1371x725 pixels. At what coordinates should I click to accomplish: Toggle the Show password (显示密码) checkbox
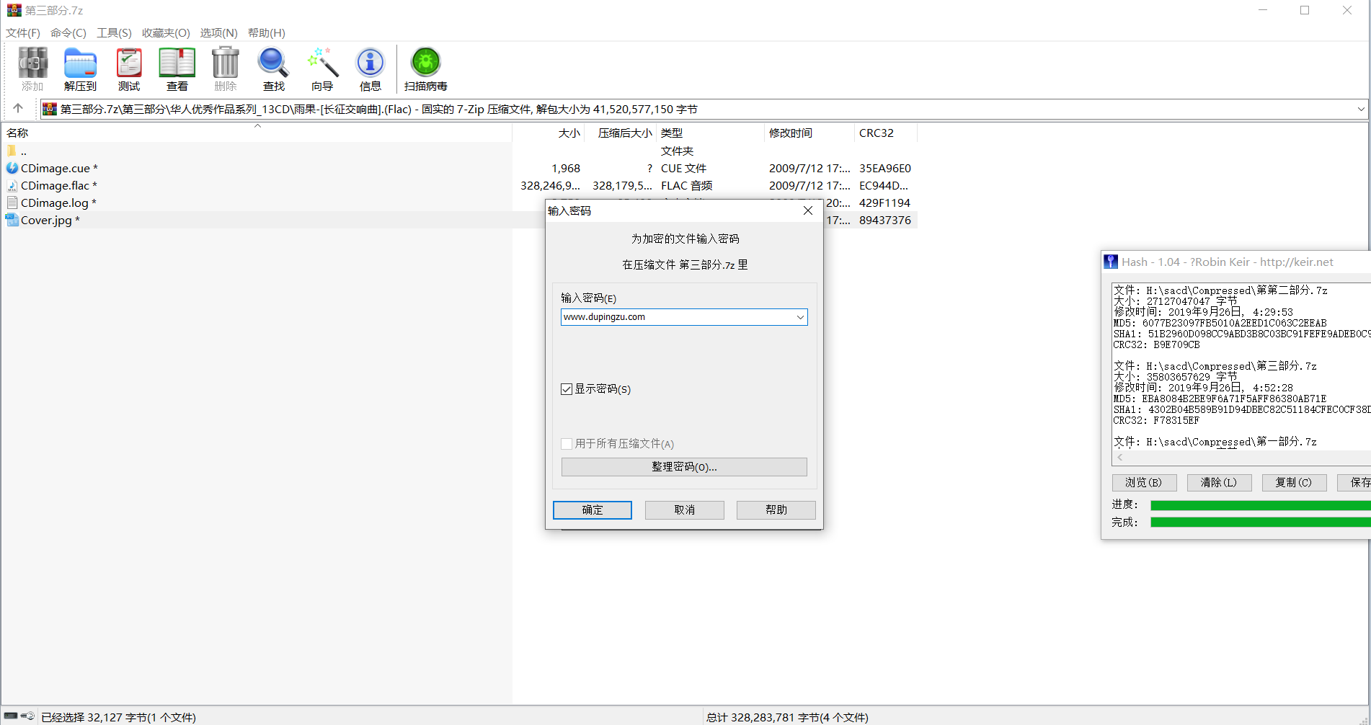tap(567, 389)
